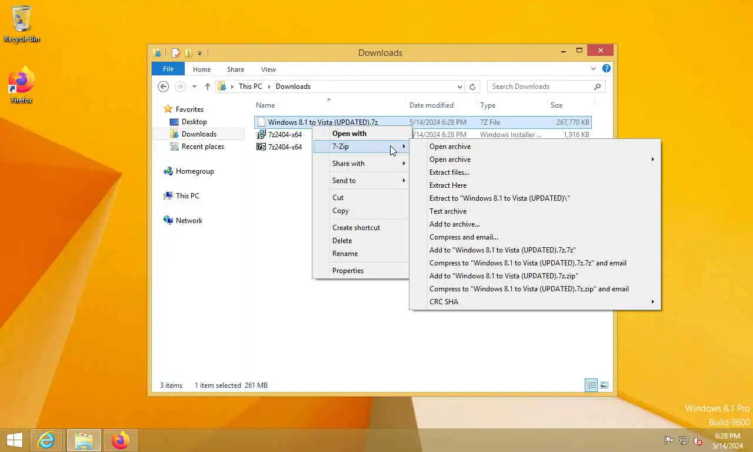
Task: Open Customize Quick Access Toolbar dropdown
Action: pos(200,53)
